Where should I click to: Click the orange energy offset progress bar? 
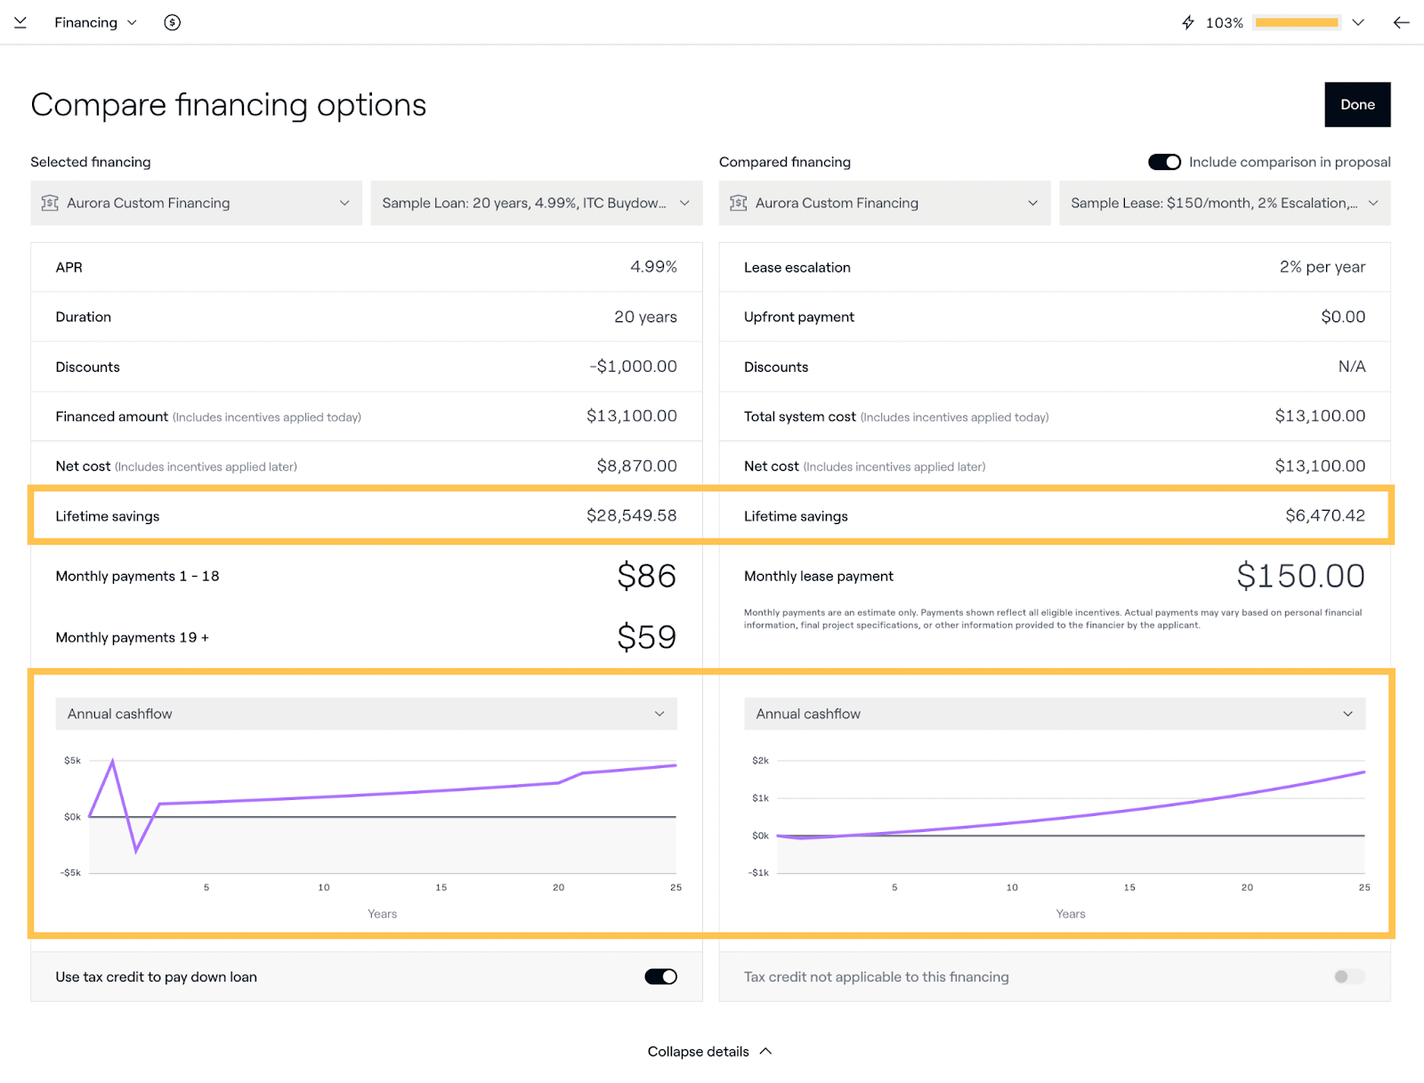pyautogui.click(x=1296, y=22)
